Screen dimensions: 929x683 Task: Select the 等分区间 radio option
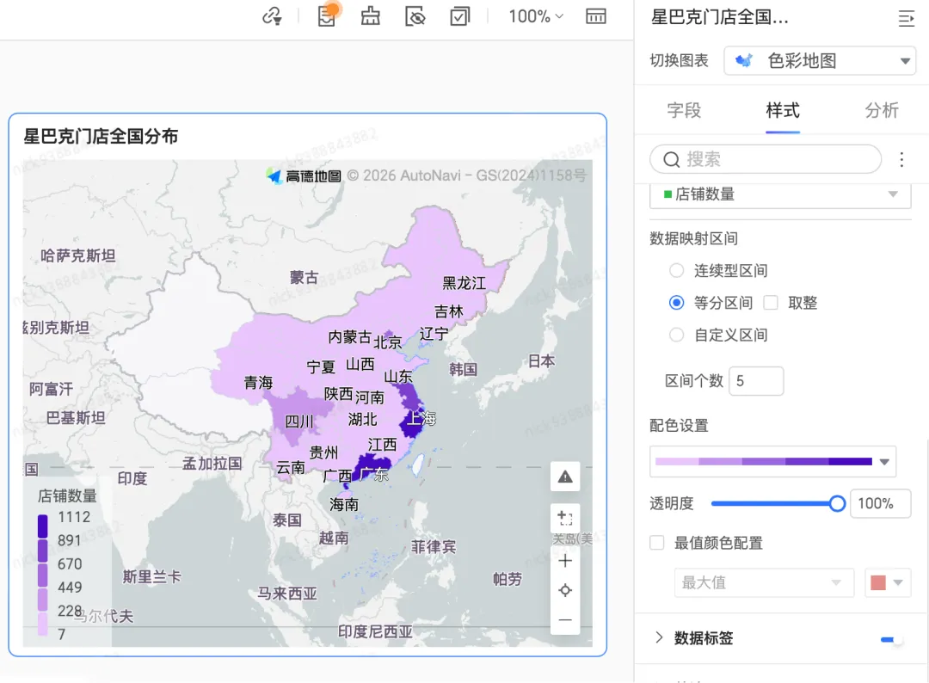coord(676,303)
